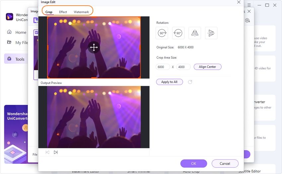Click the Apply to All button
Screen dimensions: 282x174
pyautogui.click(x=170, y=82)
